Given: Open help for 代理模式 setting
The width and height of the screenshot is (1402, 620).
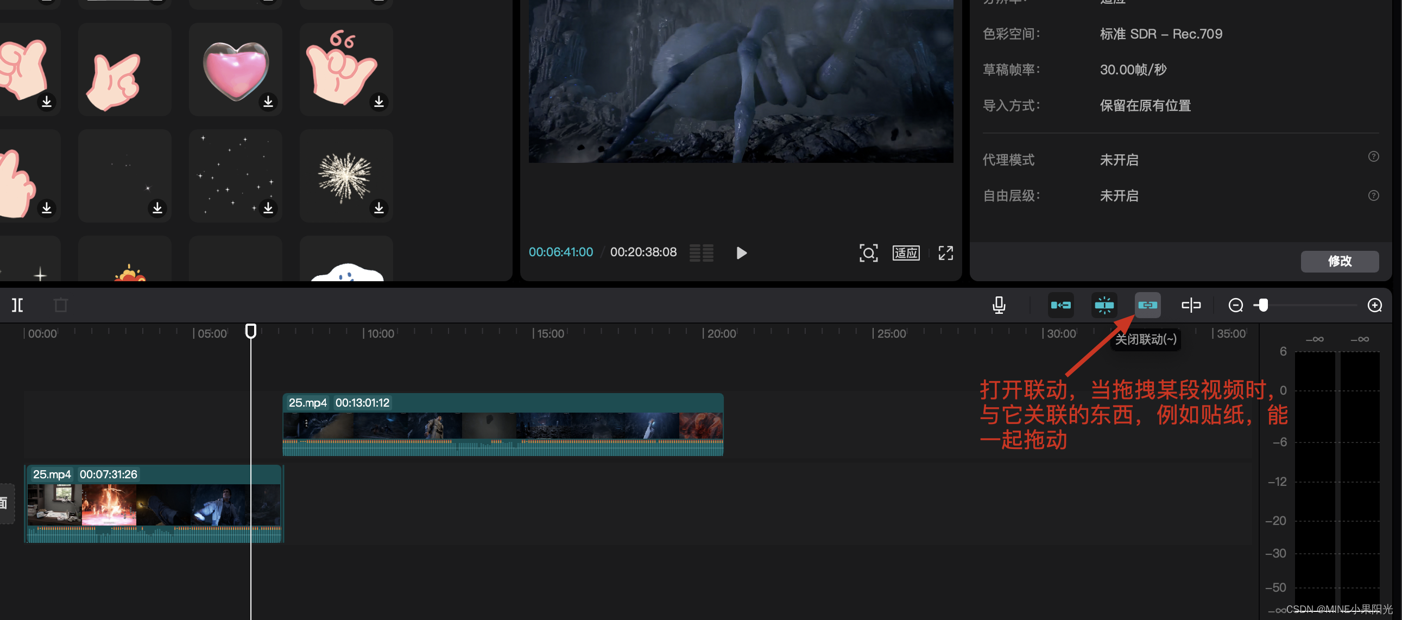Looking at the screenshot, I should tap(1373, 157).
